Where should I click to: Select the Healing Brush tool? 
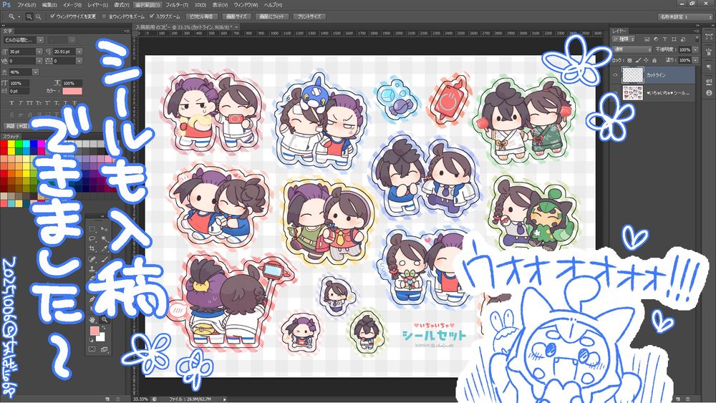pos(92,259)
